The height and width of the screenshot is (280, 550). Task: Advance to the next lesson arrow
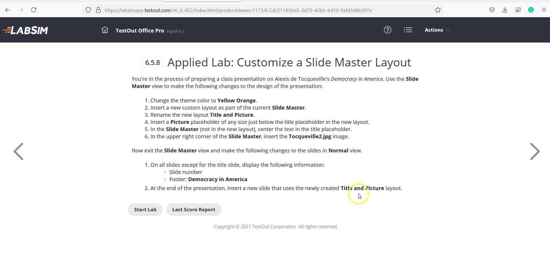[x=535, y=151]
